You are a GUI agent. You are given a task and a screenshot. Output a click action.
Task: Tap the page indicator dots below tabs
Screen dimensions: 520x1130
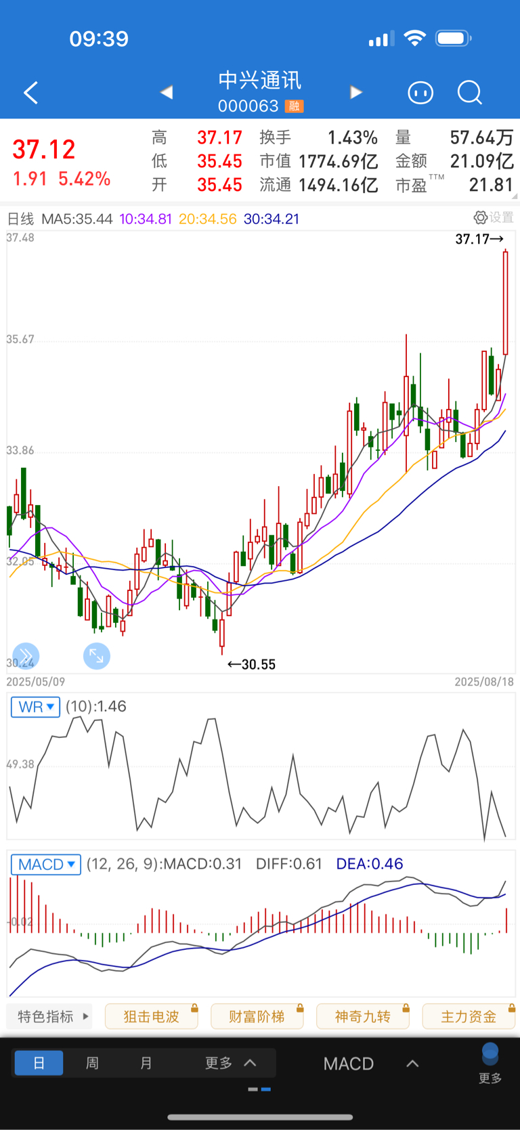260,1089
